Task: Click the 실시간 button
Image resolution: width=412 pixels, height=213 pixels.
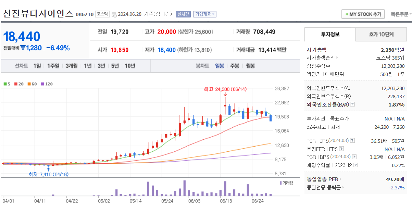Action: [183, 14]
